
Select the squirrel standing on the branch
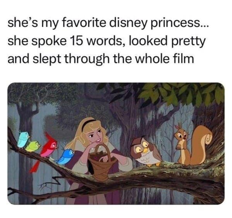tap(192, 145)
